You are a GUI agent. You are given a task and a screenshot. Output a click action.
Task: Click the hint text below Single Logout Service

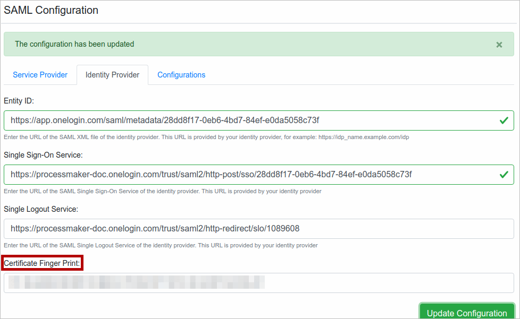(x=161, y=245)
